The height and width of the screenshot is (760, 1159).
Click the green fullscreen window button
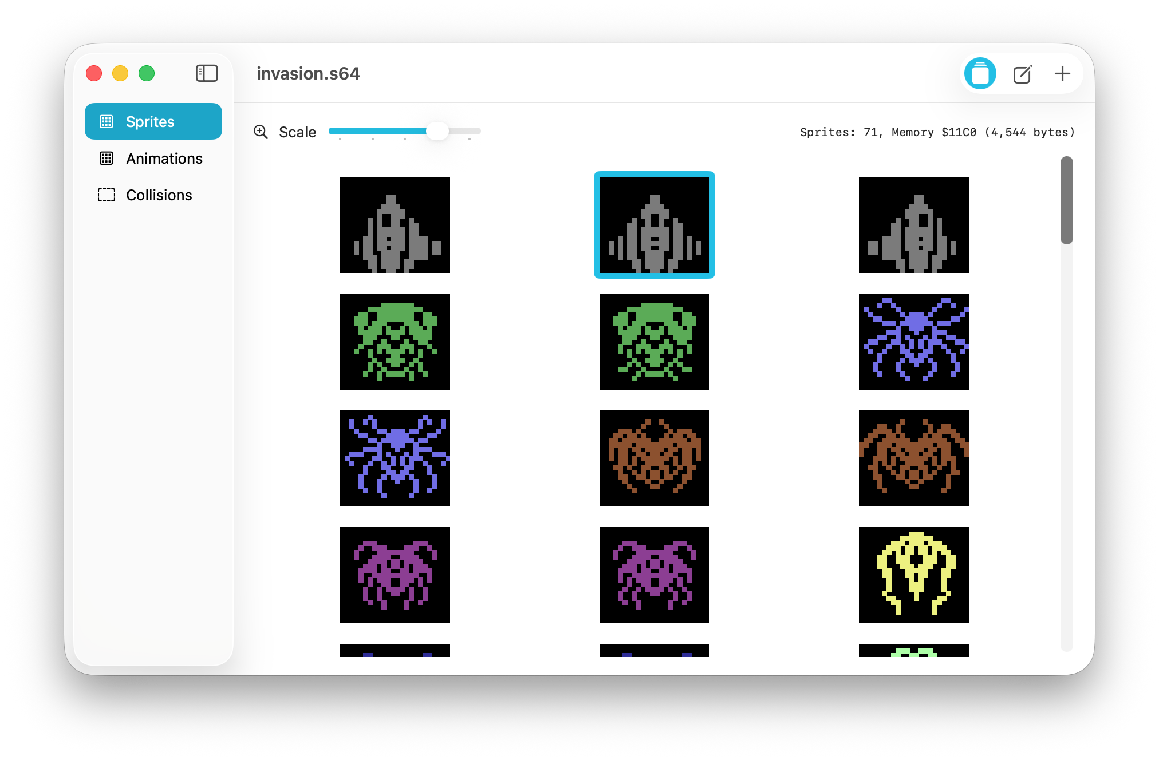pos(147,73)
